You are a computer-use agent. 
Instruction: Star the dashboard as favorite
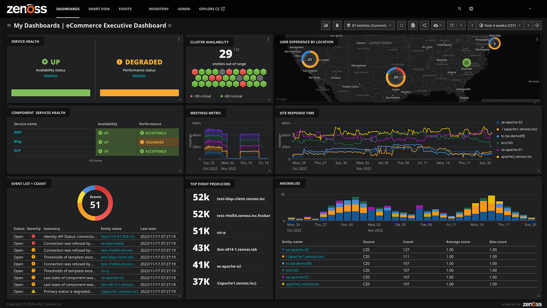[x=170, y=26]
